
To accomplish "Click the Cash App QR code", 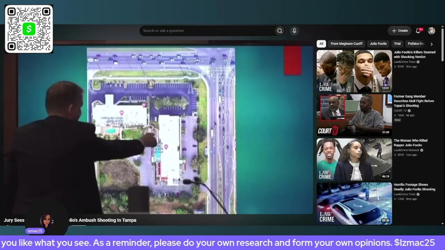I will [29, 29].
